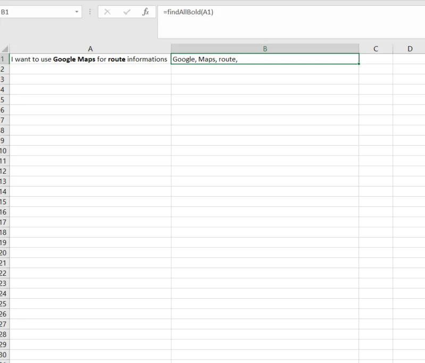This screenshot has height=363, width=425.
Task: Select row 20 header
Action: click(x=4, y=253)
